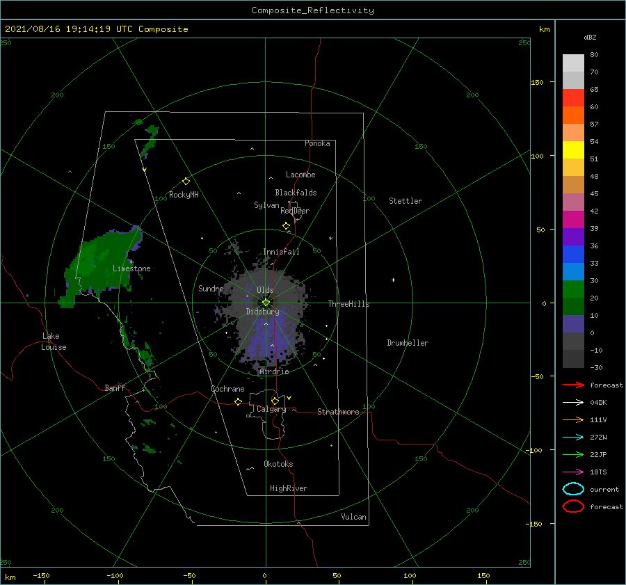Pick orange swatch between 60 and 57 dBZ
This screenshot has width=626, height=585.
pyautogui.click(x=573, y=115)
